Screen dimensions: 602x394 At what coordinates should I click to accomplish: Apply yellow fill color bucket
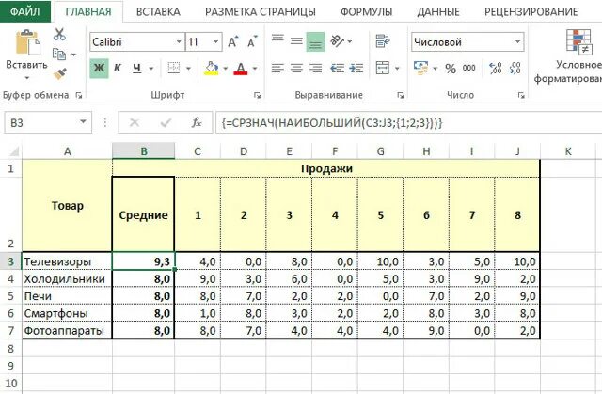point(211,69)
